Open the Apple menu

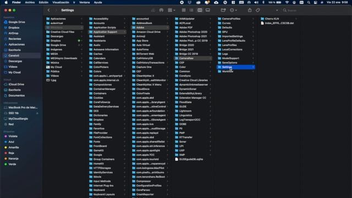(x=6, y=2)
